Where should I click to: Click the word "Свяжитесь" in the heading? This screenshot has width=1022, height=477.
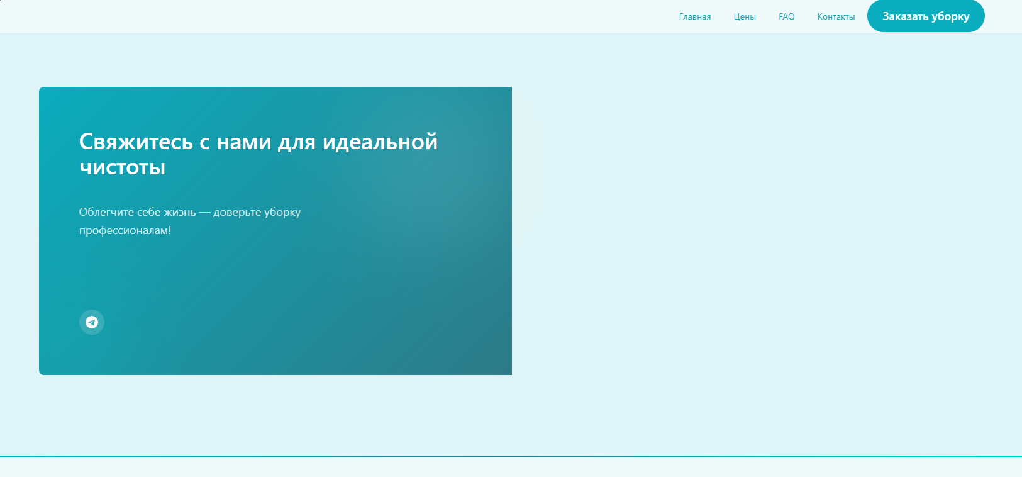136,142
